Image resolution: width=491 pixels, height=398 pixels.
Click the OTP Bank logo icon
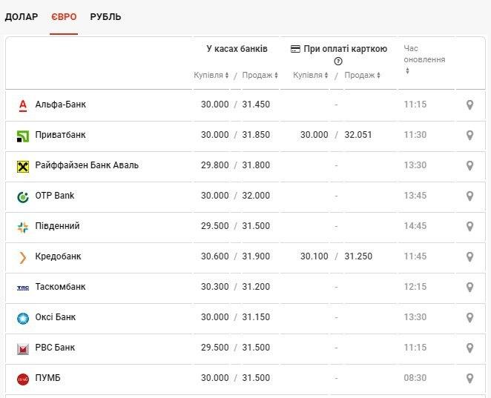pos(22,196)
